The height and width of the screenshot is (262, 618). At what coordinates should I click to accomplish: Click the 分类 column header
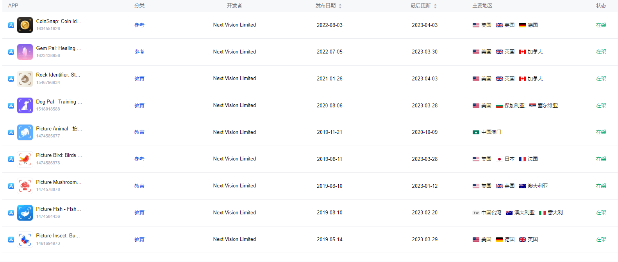tap(139, 5)
